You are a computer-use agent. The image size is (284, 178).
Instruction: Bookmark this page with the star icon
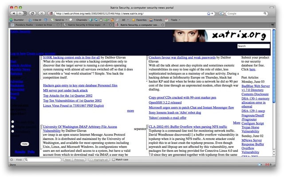[209, 14]
